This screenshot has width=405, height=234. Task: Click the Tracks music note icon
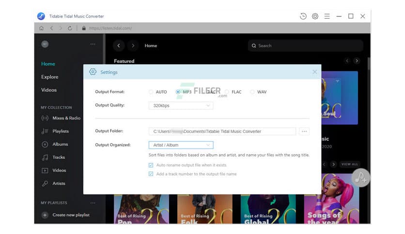[45, 158]
